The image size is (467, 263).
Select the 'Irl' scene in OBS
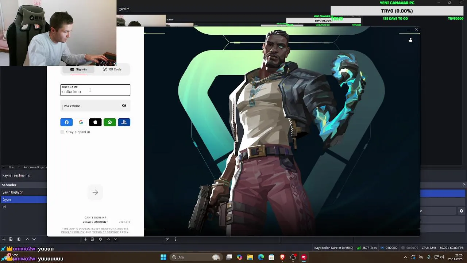pos(23,207)
